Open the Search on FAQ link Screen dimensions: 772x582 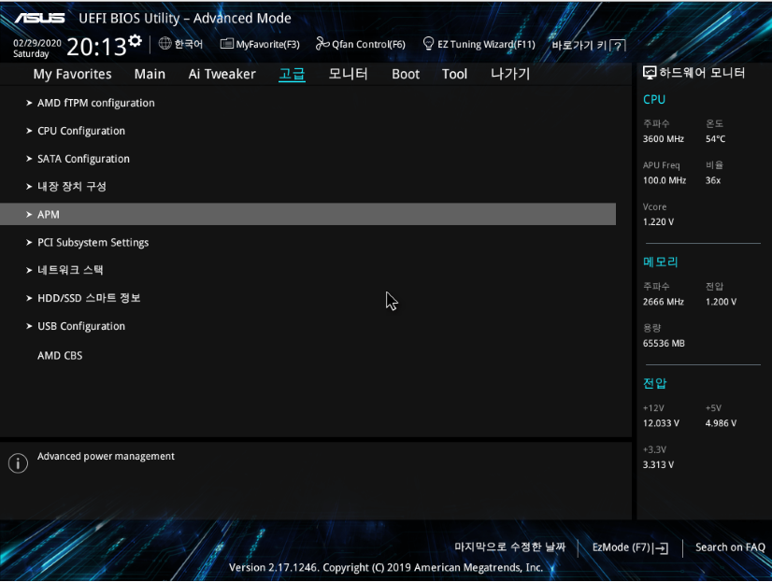(x=730, y=547)
